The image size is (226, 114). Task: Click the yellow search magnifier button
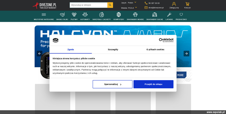(110, 5)
